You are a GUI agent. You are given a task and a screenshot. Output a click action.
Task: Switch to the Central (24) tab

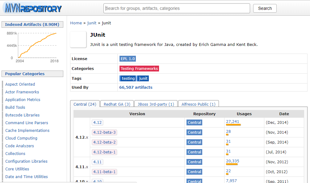pos(85,104)
